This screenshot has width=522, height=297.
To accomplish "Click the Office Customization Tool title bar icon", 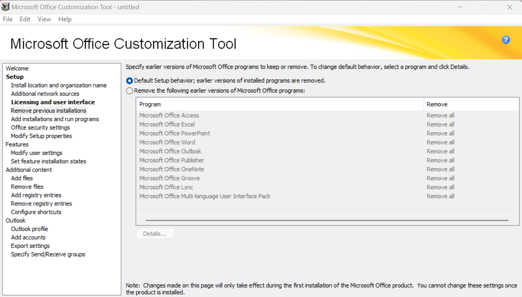I will (x=5, y=7).
